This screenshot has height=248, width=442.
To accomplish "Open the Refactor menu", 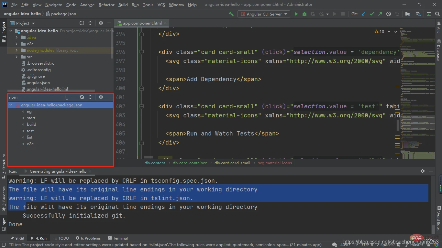I will 107,5.
